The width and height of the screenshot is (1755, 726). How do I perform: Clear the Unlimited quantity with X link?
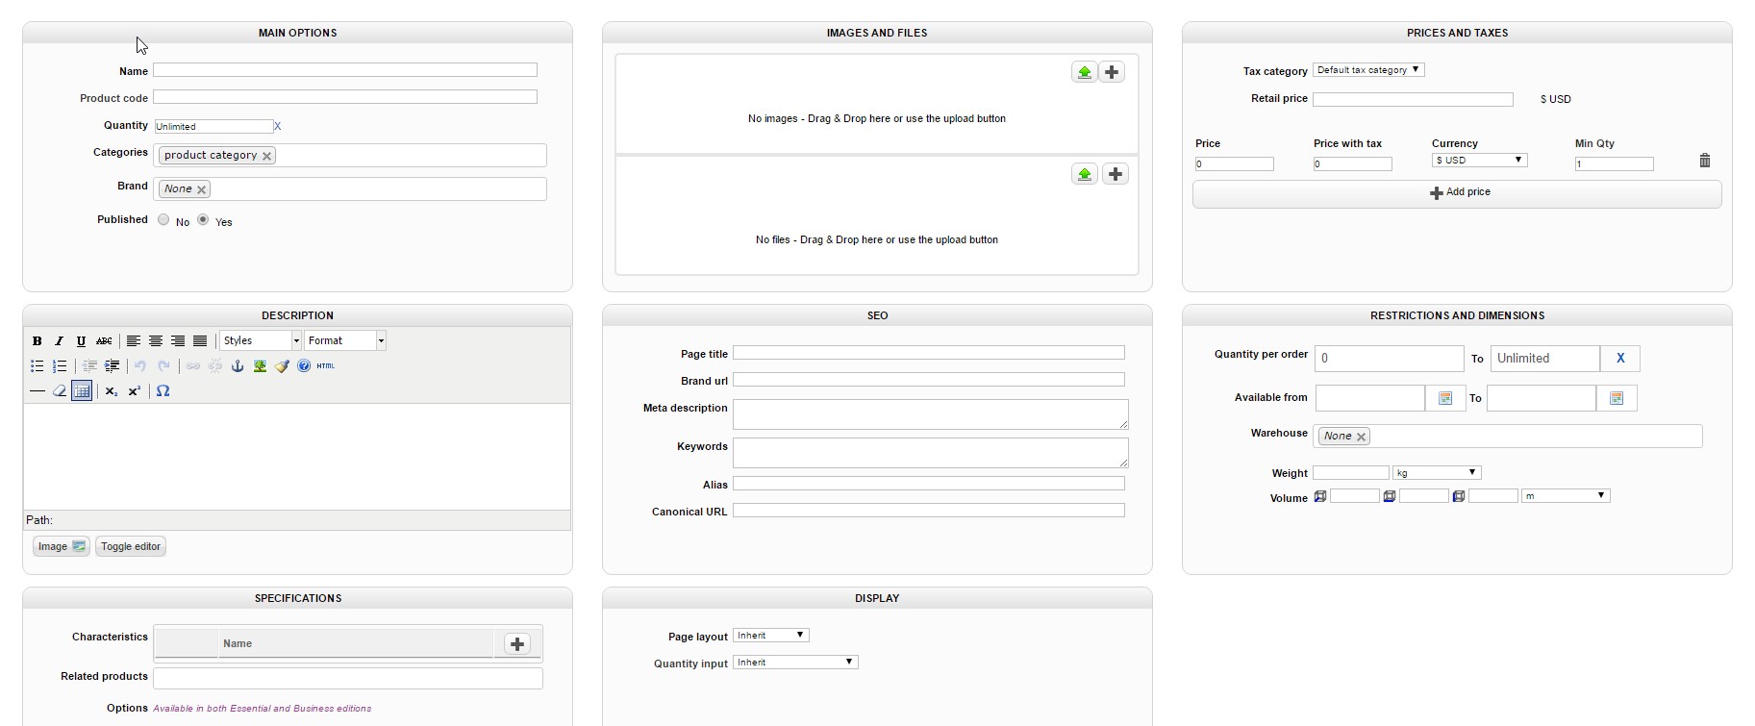(x=278, y=126)
